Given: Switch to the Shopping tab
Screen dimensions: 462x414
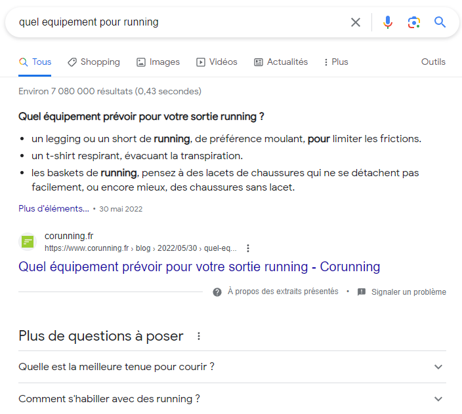Looking at the screenshot, I should coord(94,62).
